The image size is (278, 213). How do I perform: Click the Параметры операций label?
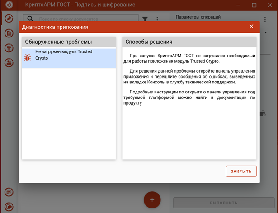click(x=198, y=17)
